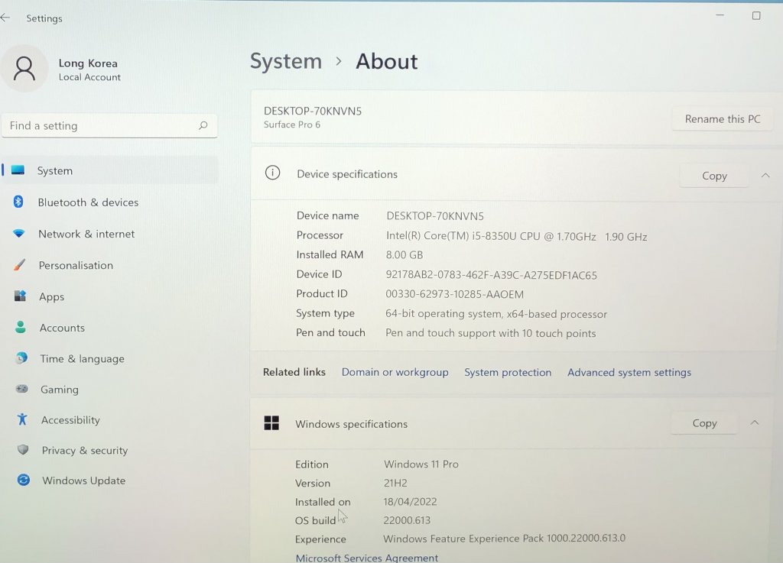
Task: Click the Accessibility figure icon
Action: (x=22, y=419)
